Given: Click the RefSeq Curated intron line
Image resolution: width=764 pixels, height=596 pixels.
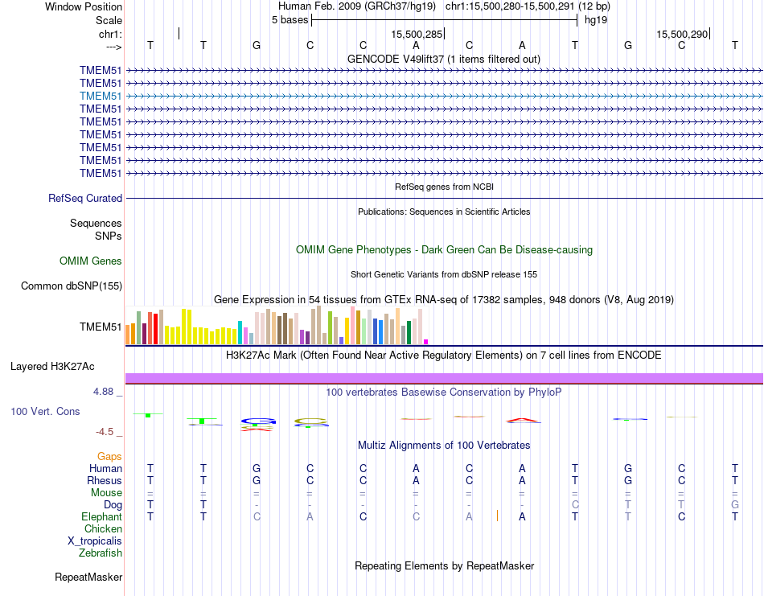Looking at the screenshot, I should click(x=444, y=199).
